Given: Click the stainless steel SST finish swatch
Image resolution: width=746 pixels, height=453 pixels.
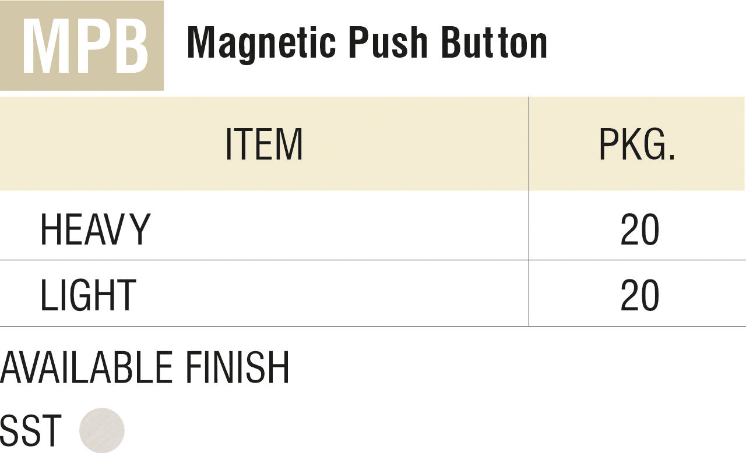Looking at the screenshot, I should pos(102,430).
